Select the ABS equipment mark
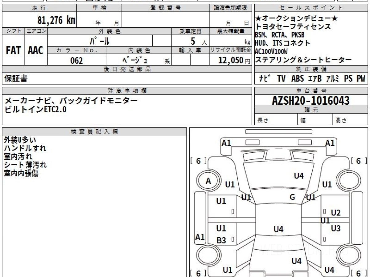Screen dimensions: 370x277 click(x=298, y=78)
